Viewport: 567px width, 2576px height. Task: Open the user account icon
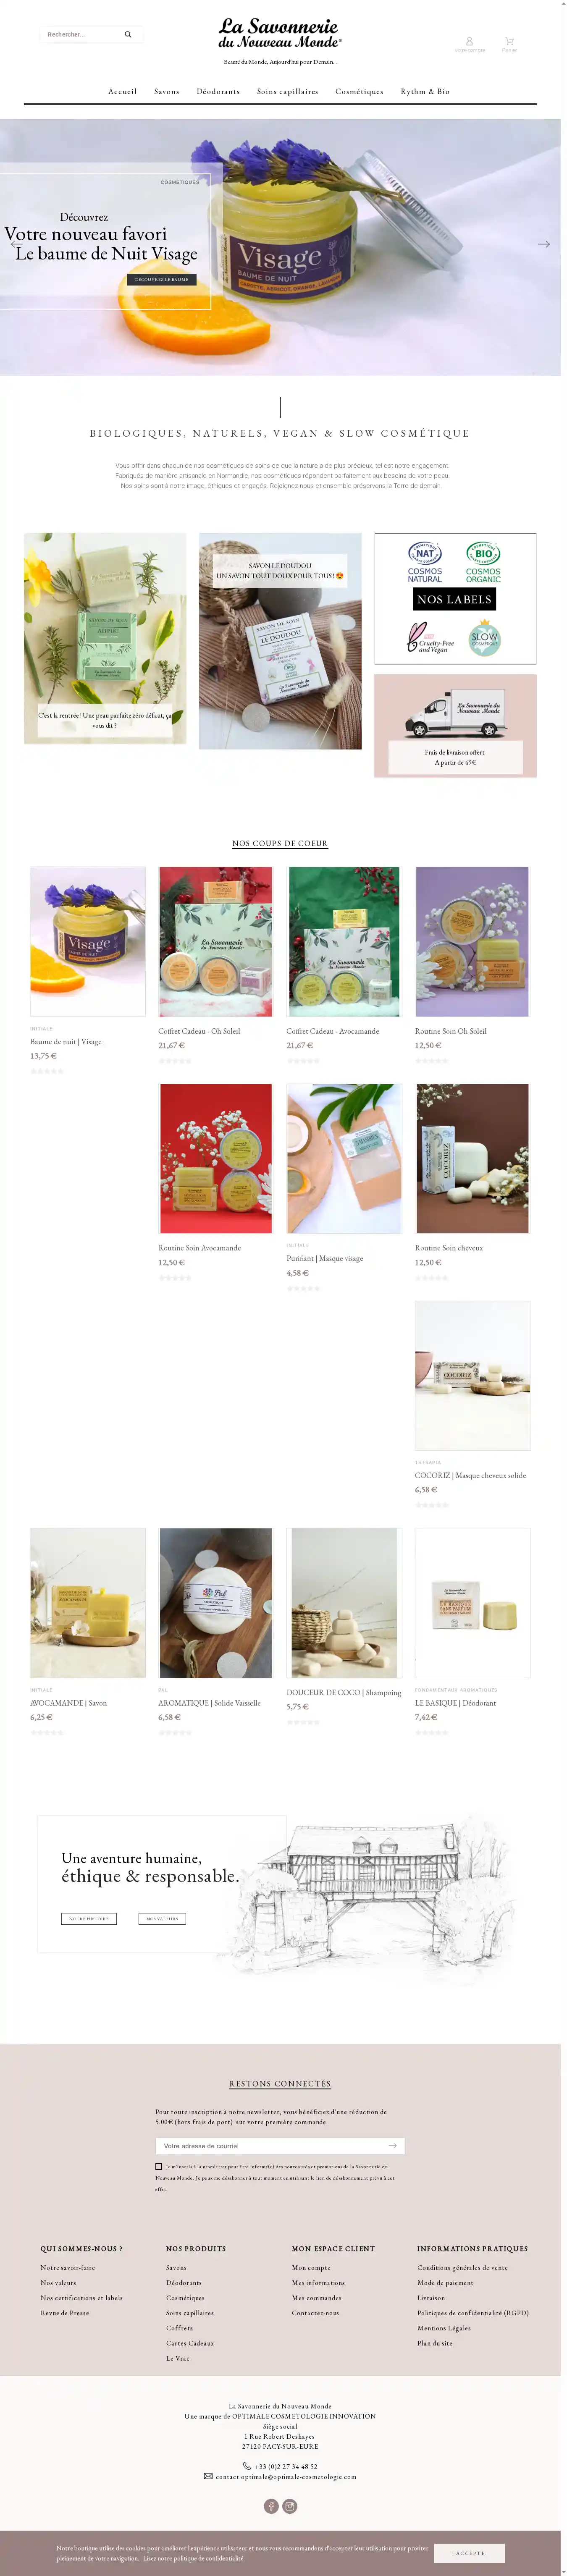point(469,41)
